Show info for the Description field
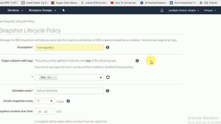The image size is (221, 124). click(x=107, y=48)
